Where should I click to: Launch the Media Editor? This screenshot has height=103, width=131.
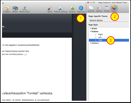coord(25,9)
